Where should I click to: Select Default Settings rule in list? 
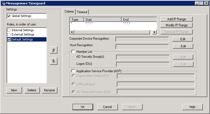click(27, 39)
